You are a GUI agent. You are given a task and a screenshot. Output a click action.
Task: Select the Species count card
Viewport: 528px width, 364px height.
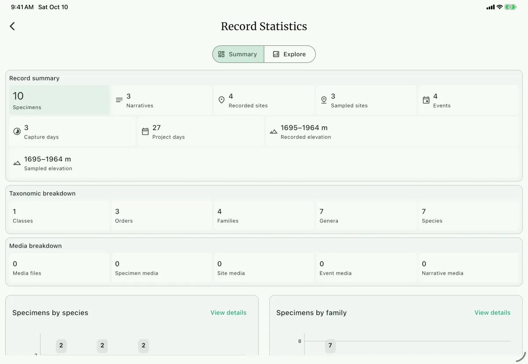coord(469,216)
